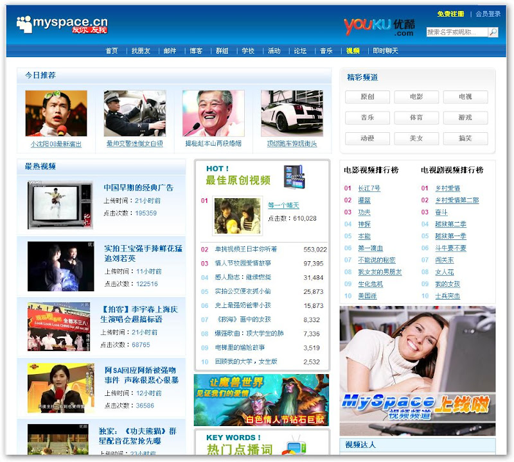The image size is (514, 462).
Task: Open the 乡村爱情 TV ranking link
Action: (x=447, y=188)
